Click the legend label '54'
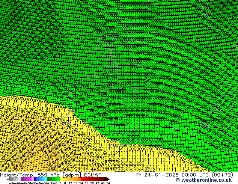The image size is (238, 184). click(x=108, y=183)
